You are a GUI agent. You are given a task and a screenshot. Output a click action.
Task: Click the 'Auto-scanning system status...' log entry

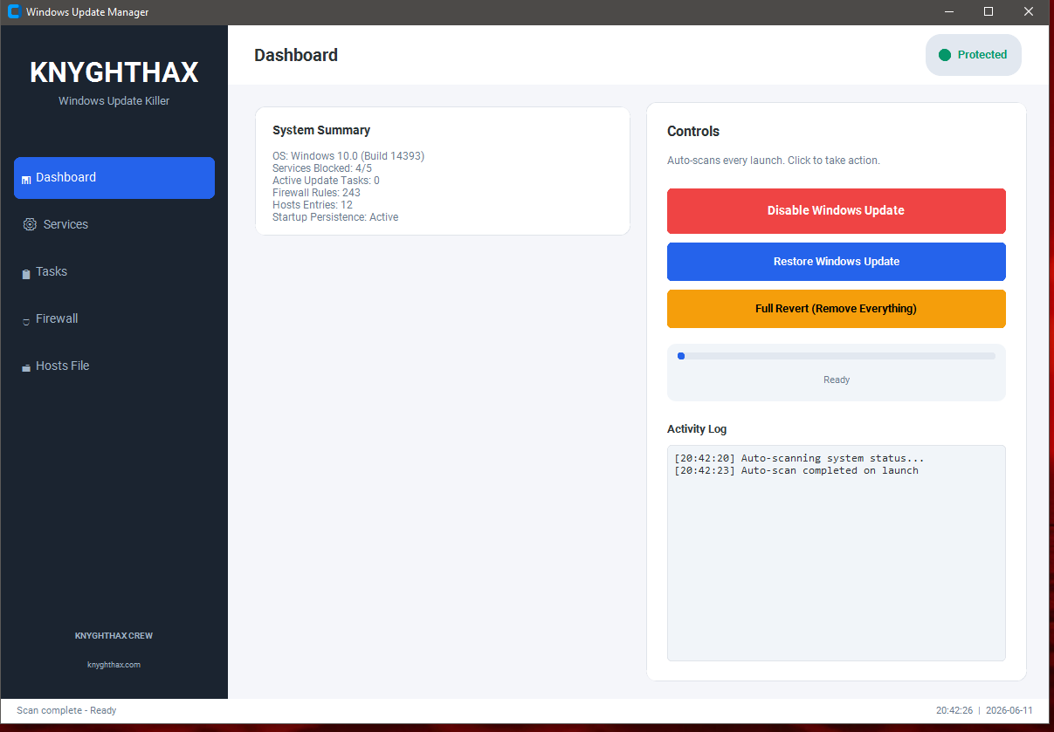click(x=799, y=458)
